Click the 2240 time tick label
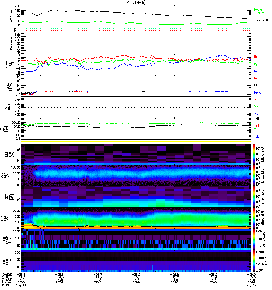272x290 pixels. 98,282
